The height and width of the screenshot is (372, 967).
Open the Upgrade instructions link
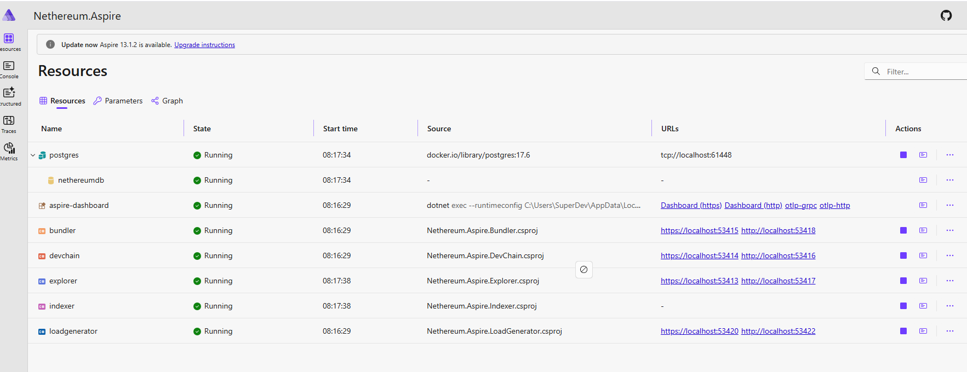(x=204, y=45)
